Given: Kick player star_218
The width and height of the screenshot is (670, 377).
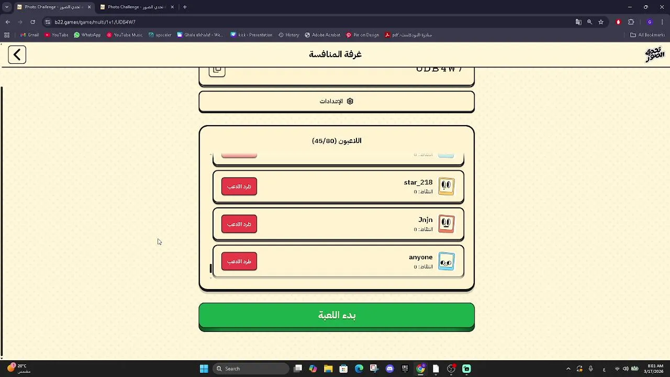Looking at the screenshot, I should [x=239, y=186].
